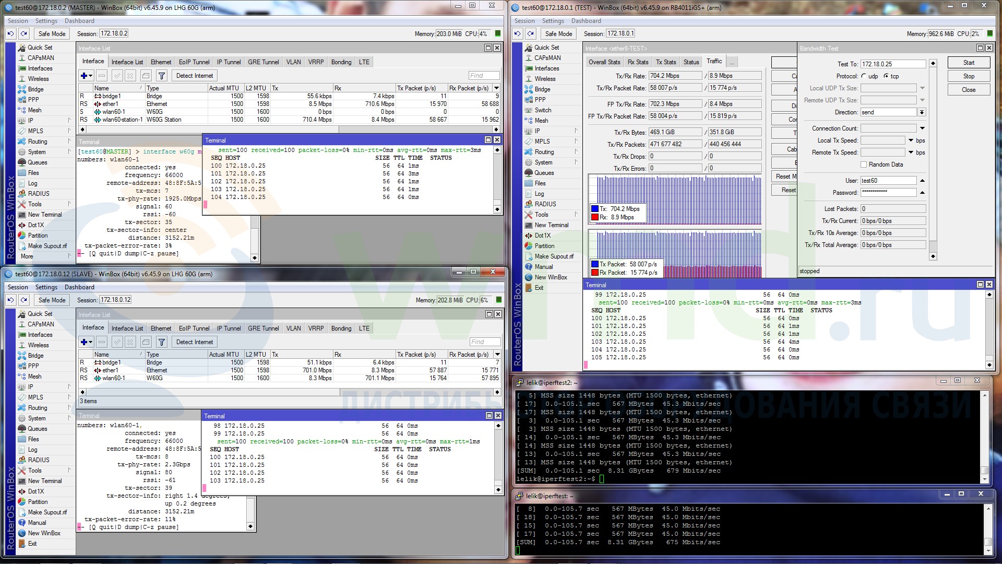Click filter funnel icon in SLAVE Interface List

pyautogui.click(x=162, y=342)
